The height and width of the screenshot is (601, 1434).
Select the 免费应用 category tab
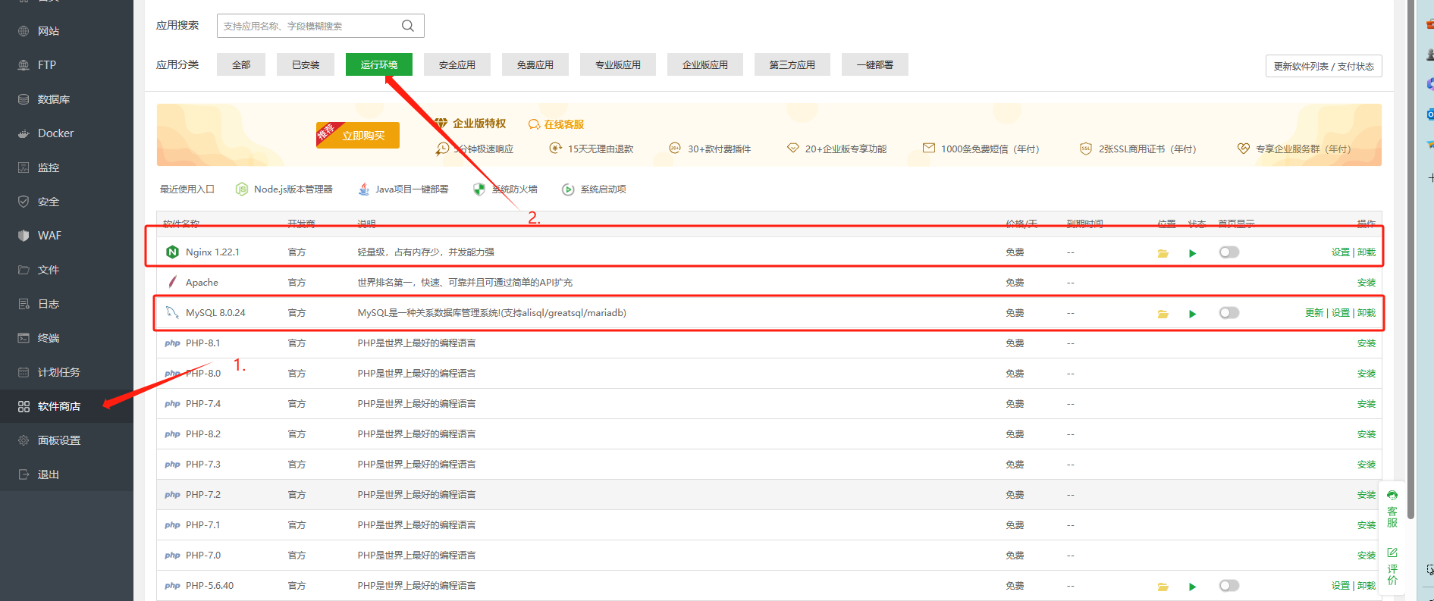(x=535, y=64)
